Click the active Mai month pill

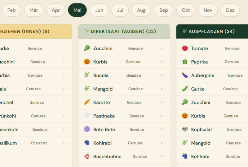coord(77,10)
